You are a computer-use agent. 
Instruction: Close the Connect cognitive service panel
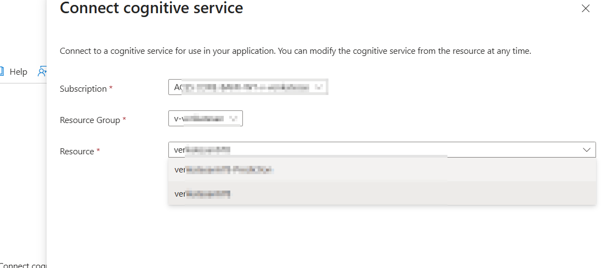tap(585, 8)
